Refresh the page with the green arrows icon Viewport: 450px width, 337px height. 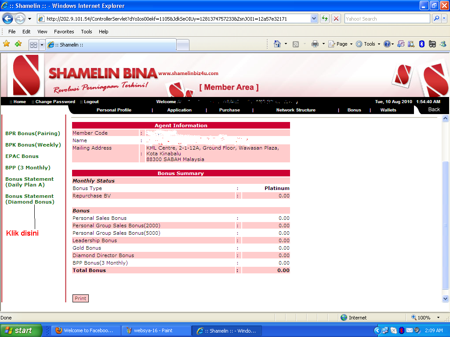[325, 19]
